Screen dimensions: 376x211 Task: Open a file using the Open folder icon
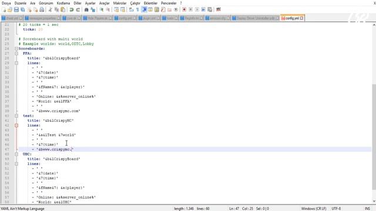coord(10,10)
